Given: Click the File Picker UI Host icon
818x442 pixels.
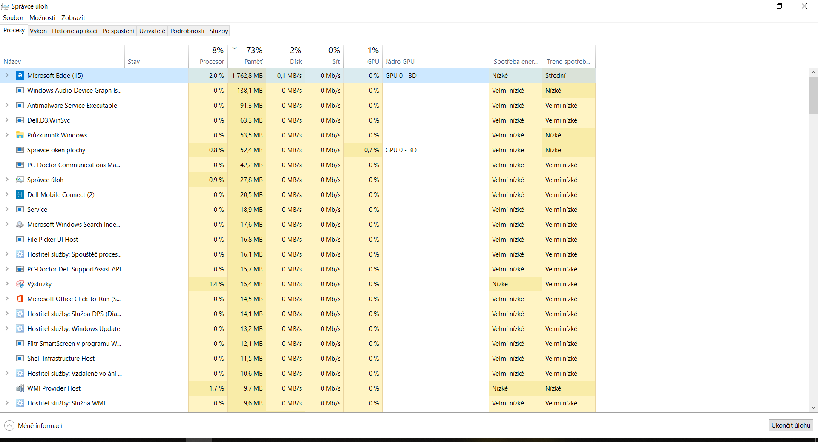Looking at the screenshot, I should (20, 240).
